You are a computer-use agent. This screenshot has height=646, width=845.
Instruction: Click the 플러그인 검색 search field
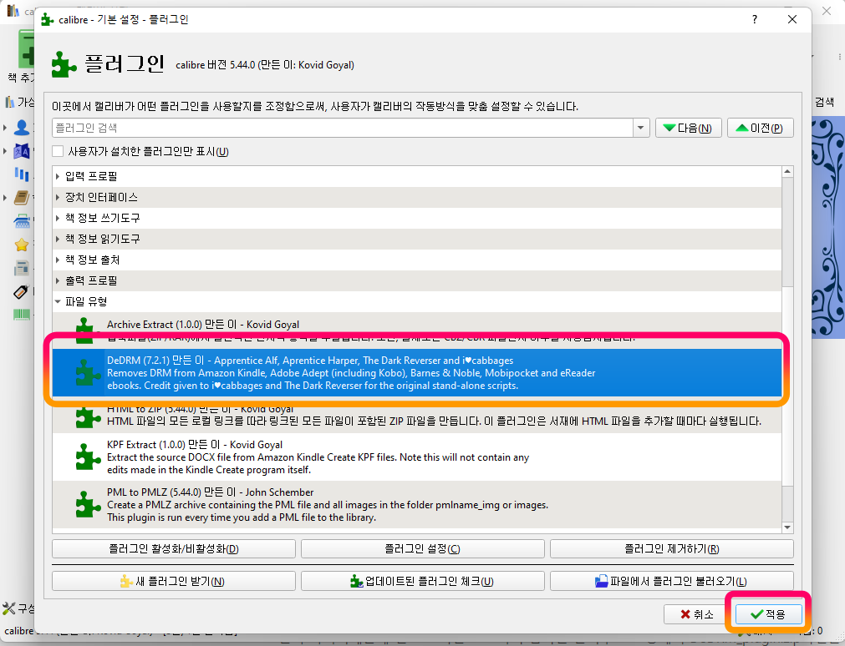pos(343,129)
